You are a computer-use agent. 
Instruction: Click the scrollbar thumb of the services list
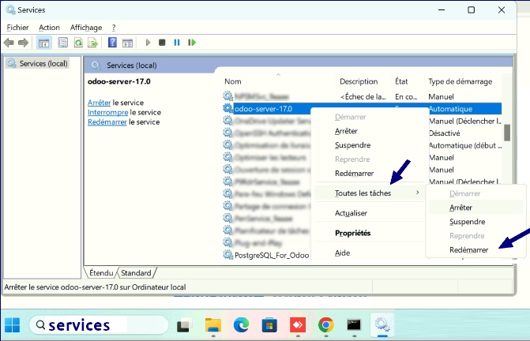(x=506, y=133)
